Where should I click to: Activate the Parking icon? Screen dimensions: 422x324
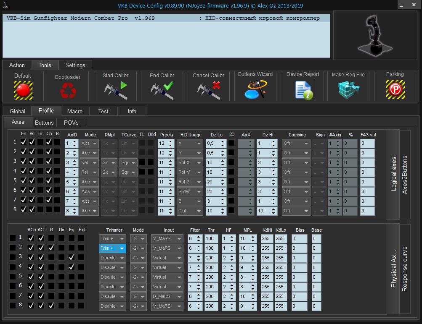pos(395,89)
